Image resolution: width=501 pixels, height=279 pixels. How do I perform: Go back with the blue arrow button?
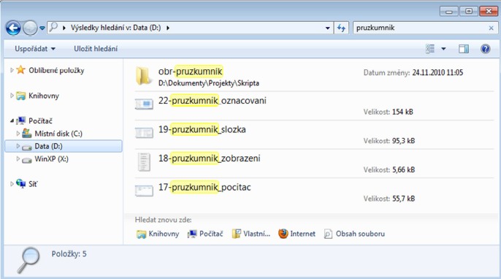click(13, 28)
